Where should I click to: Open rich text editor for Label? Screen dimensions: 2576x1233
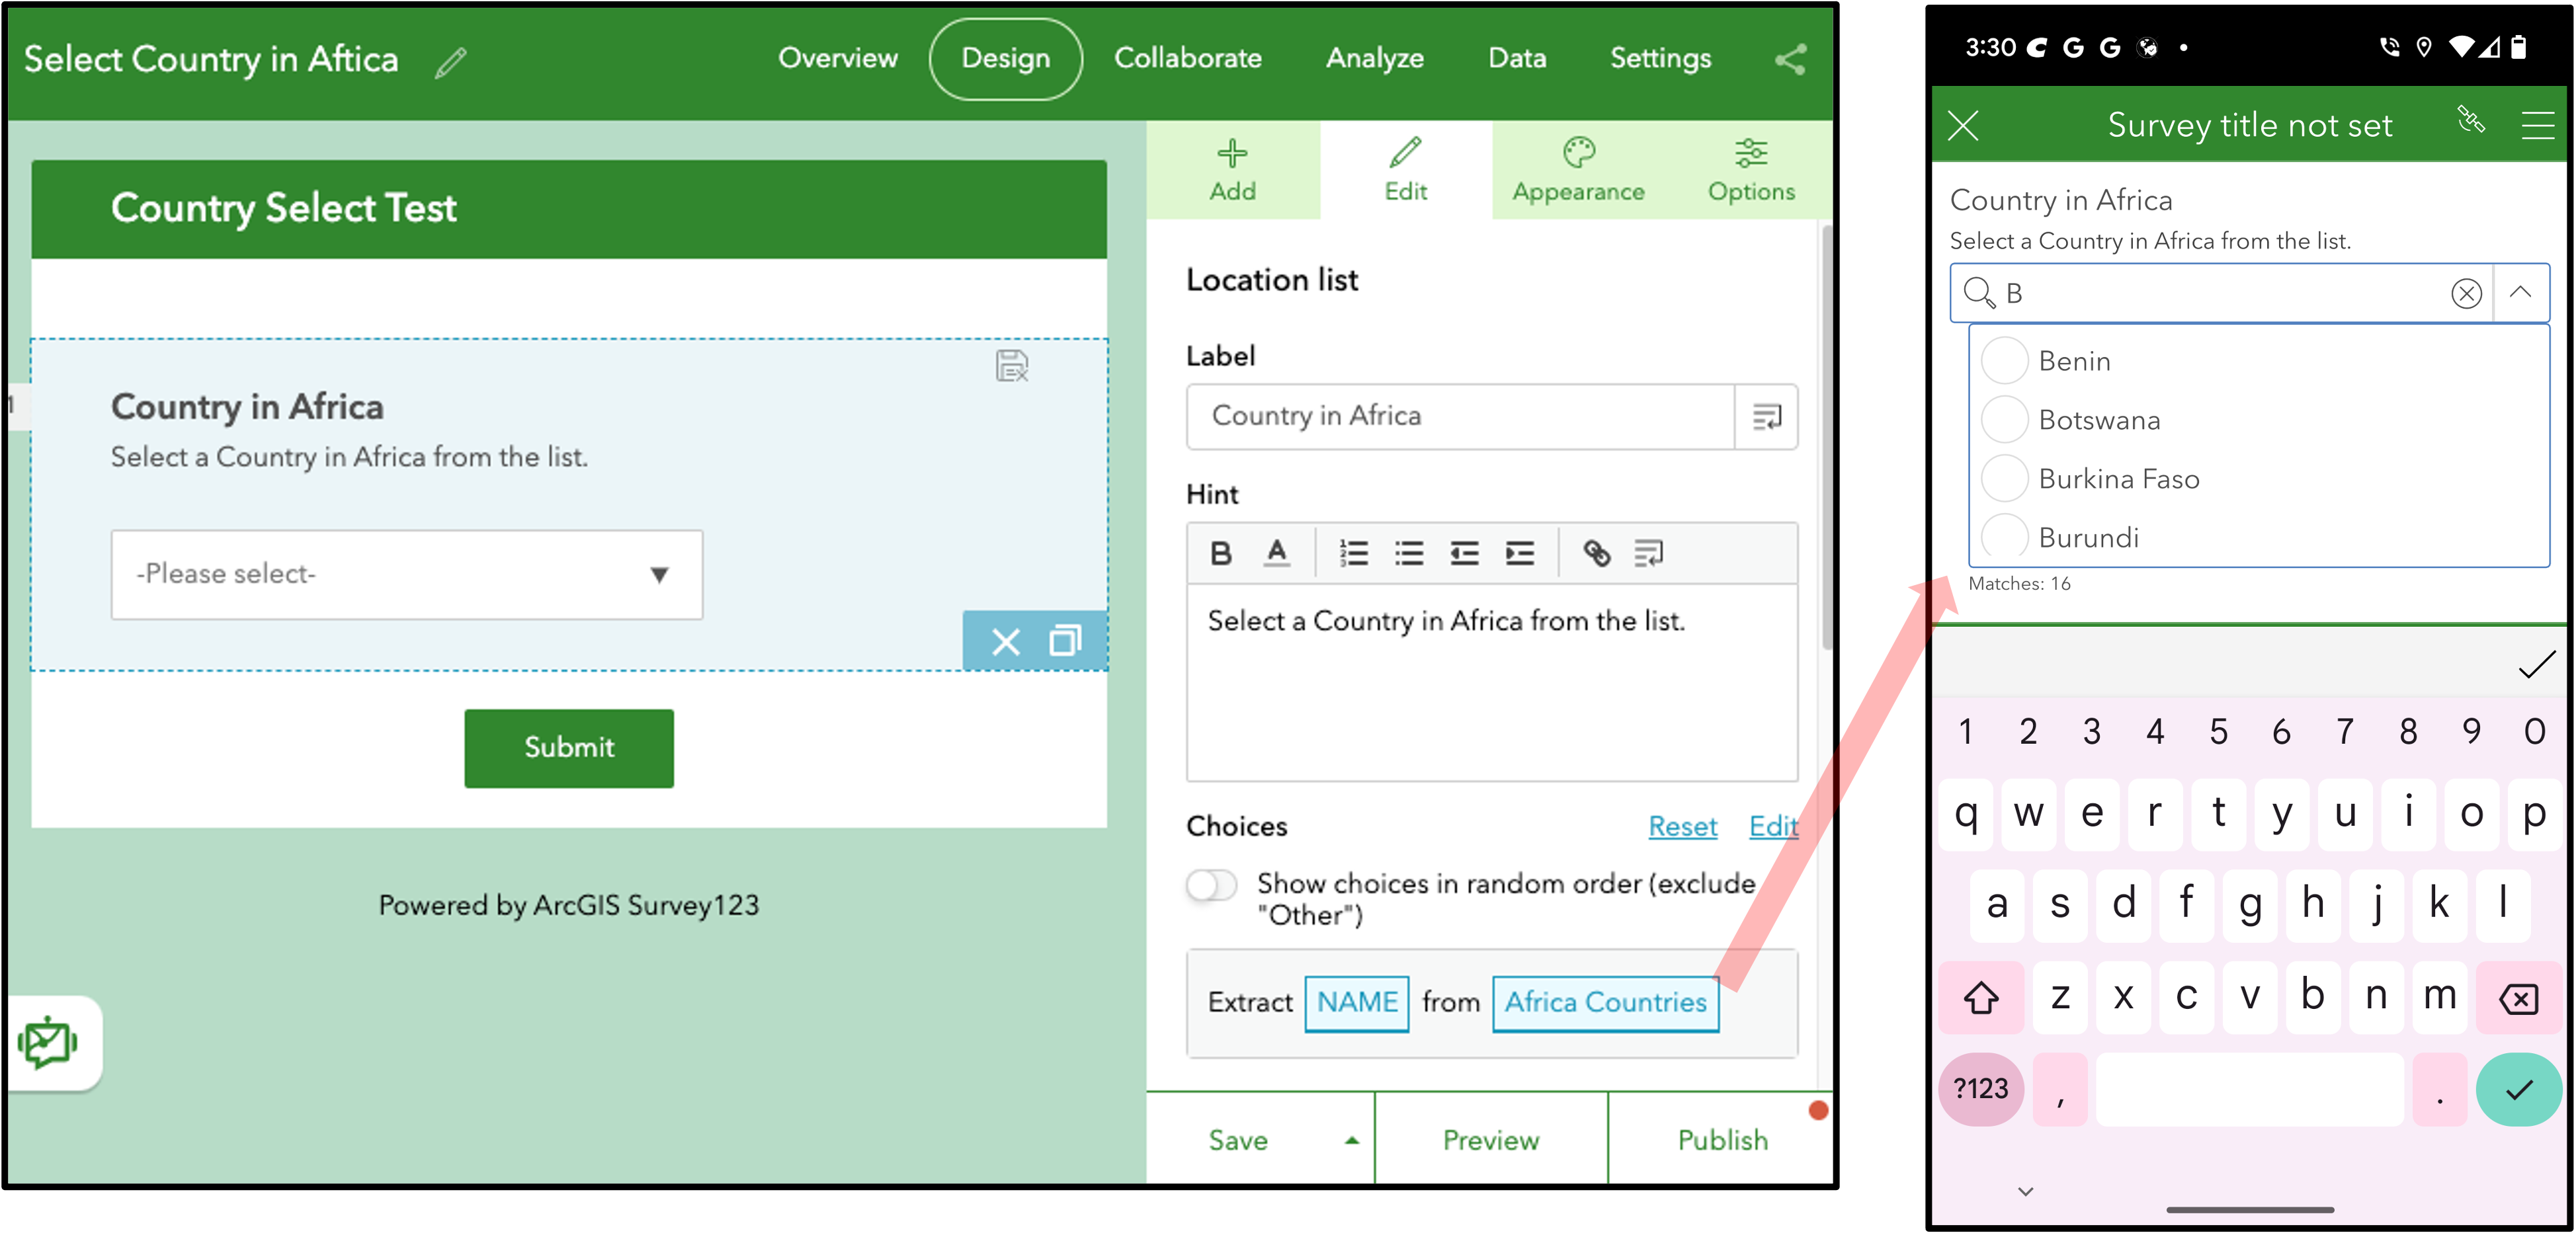click(1766, 416)
